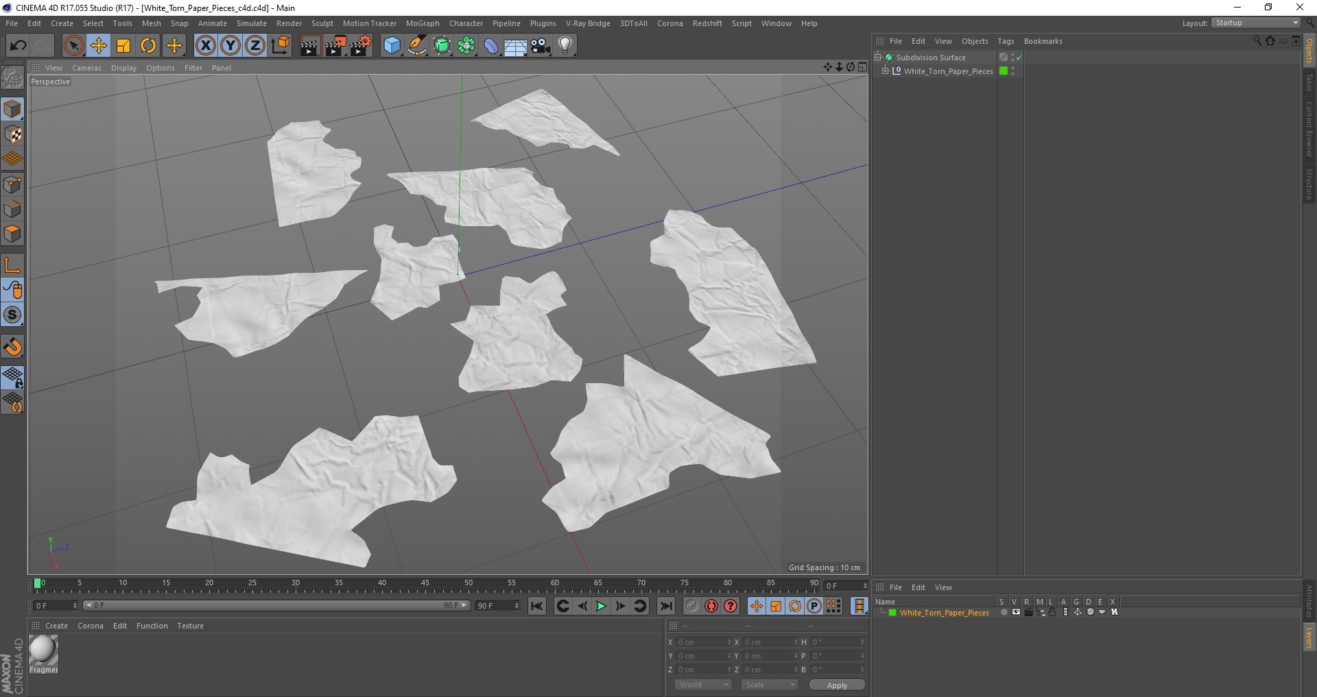1317x697 pixels.
Task: Open the spline Pen tool
Action: (x=416, y=46)
